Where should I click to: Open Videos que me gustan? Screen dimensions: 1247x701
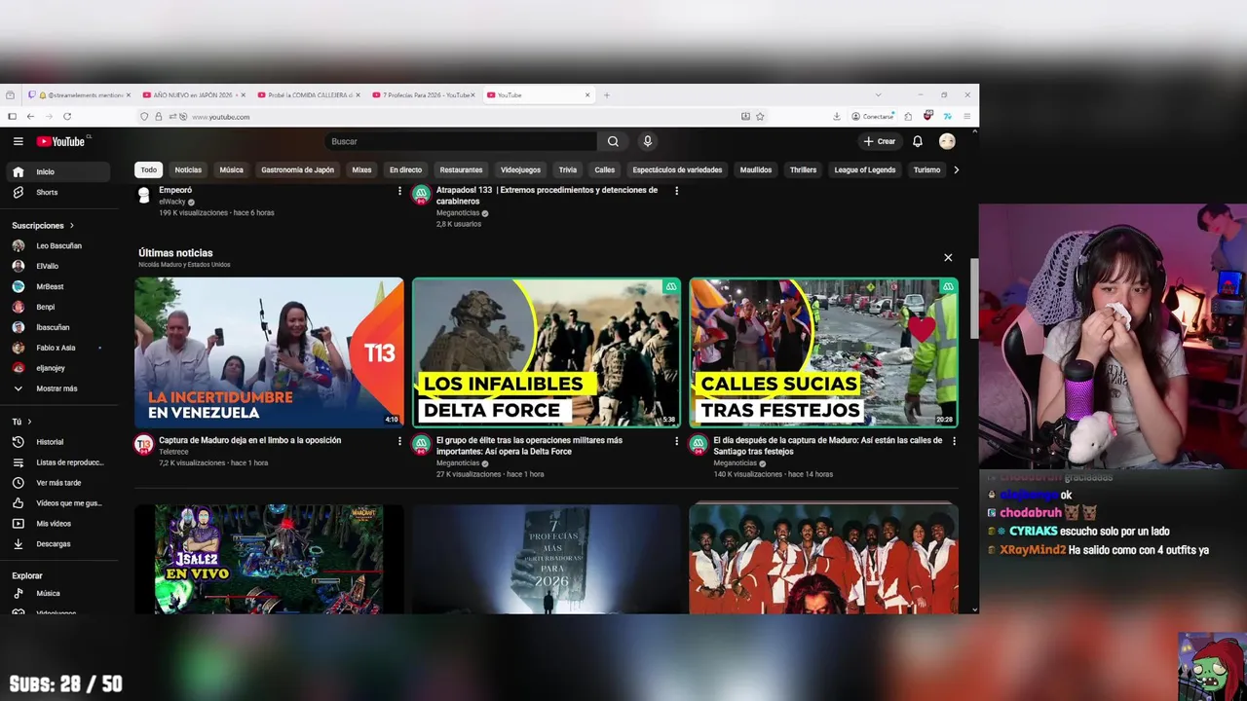[x=58, y=503]
